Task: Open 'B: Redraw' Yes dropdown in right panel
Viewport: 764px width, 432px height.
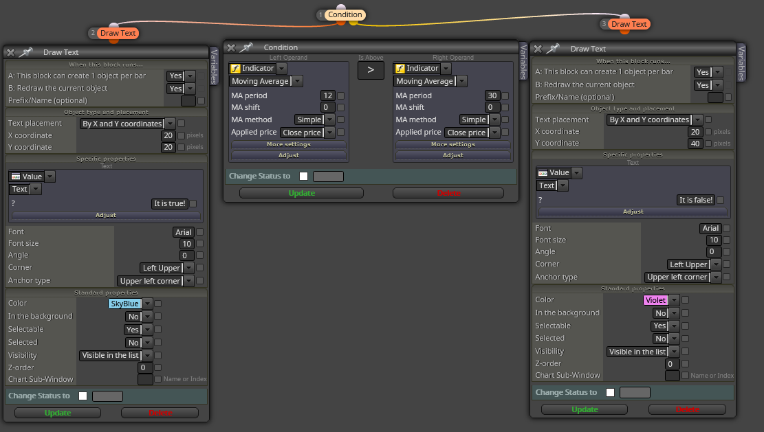Action: tap(718, 85)
